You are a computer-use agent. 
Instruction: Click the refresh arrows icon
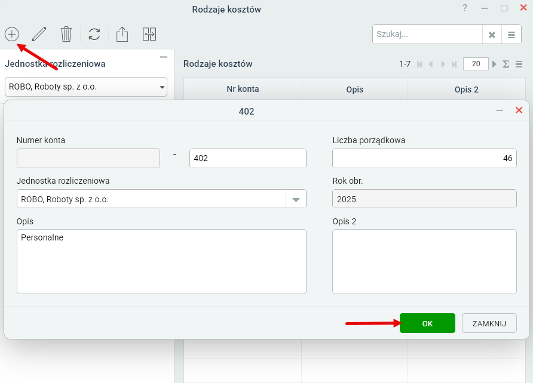click(94, 34)
